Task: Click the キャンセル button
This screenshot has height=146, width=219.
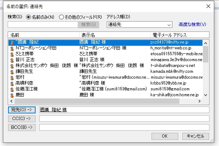Action: [x=196, y=136]
